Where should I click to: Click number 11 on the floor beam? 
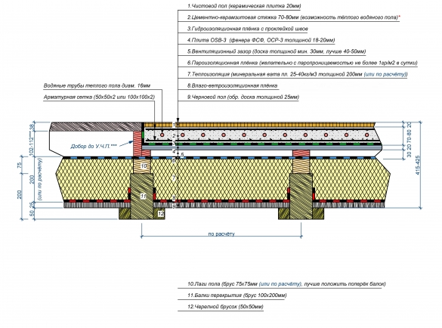[143, 196]
